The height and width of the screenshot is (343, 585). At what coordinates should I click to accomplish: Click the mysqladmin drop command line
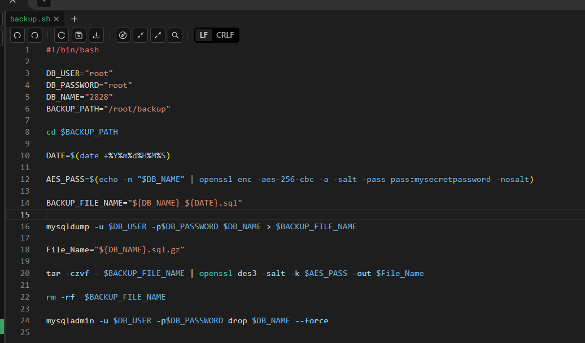pos(187,320)
